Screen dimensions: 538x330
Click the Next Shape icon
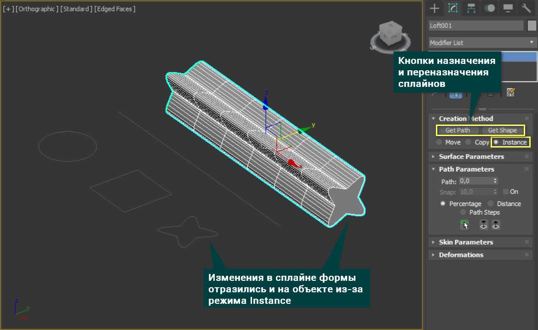[x=496, y=225]
